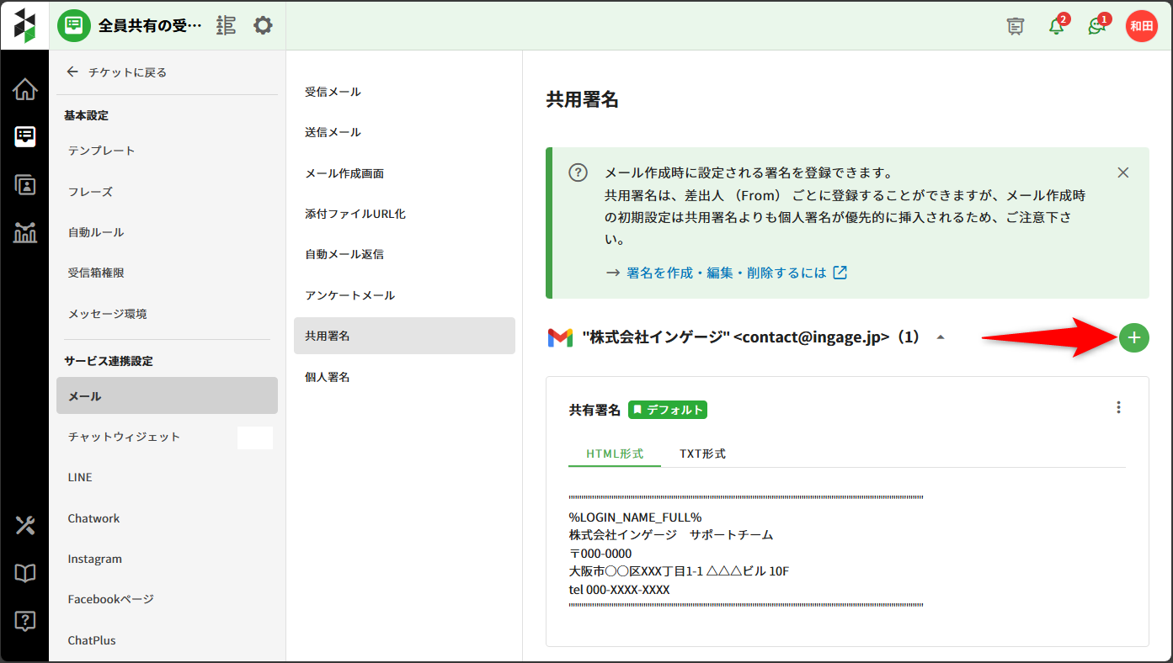Open the three-dot menu on 共有署名 card
This screenshot has width=1173, height=663.
click(x=1118, y=408)
